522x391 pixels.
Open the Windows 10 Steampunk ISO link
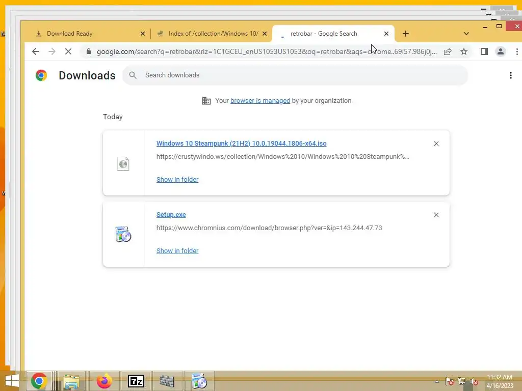click(241, 143)
